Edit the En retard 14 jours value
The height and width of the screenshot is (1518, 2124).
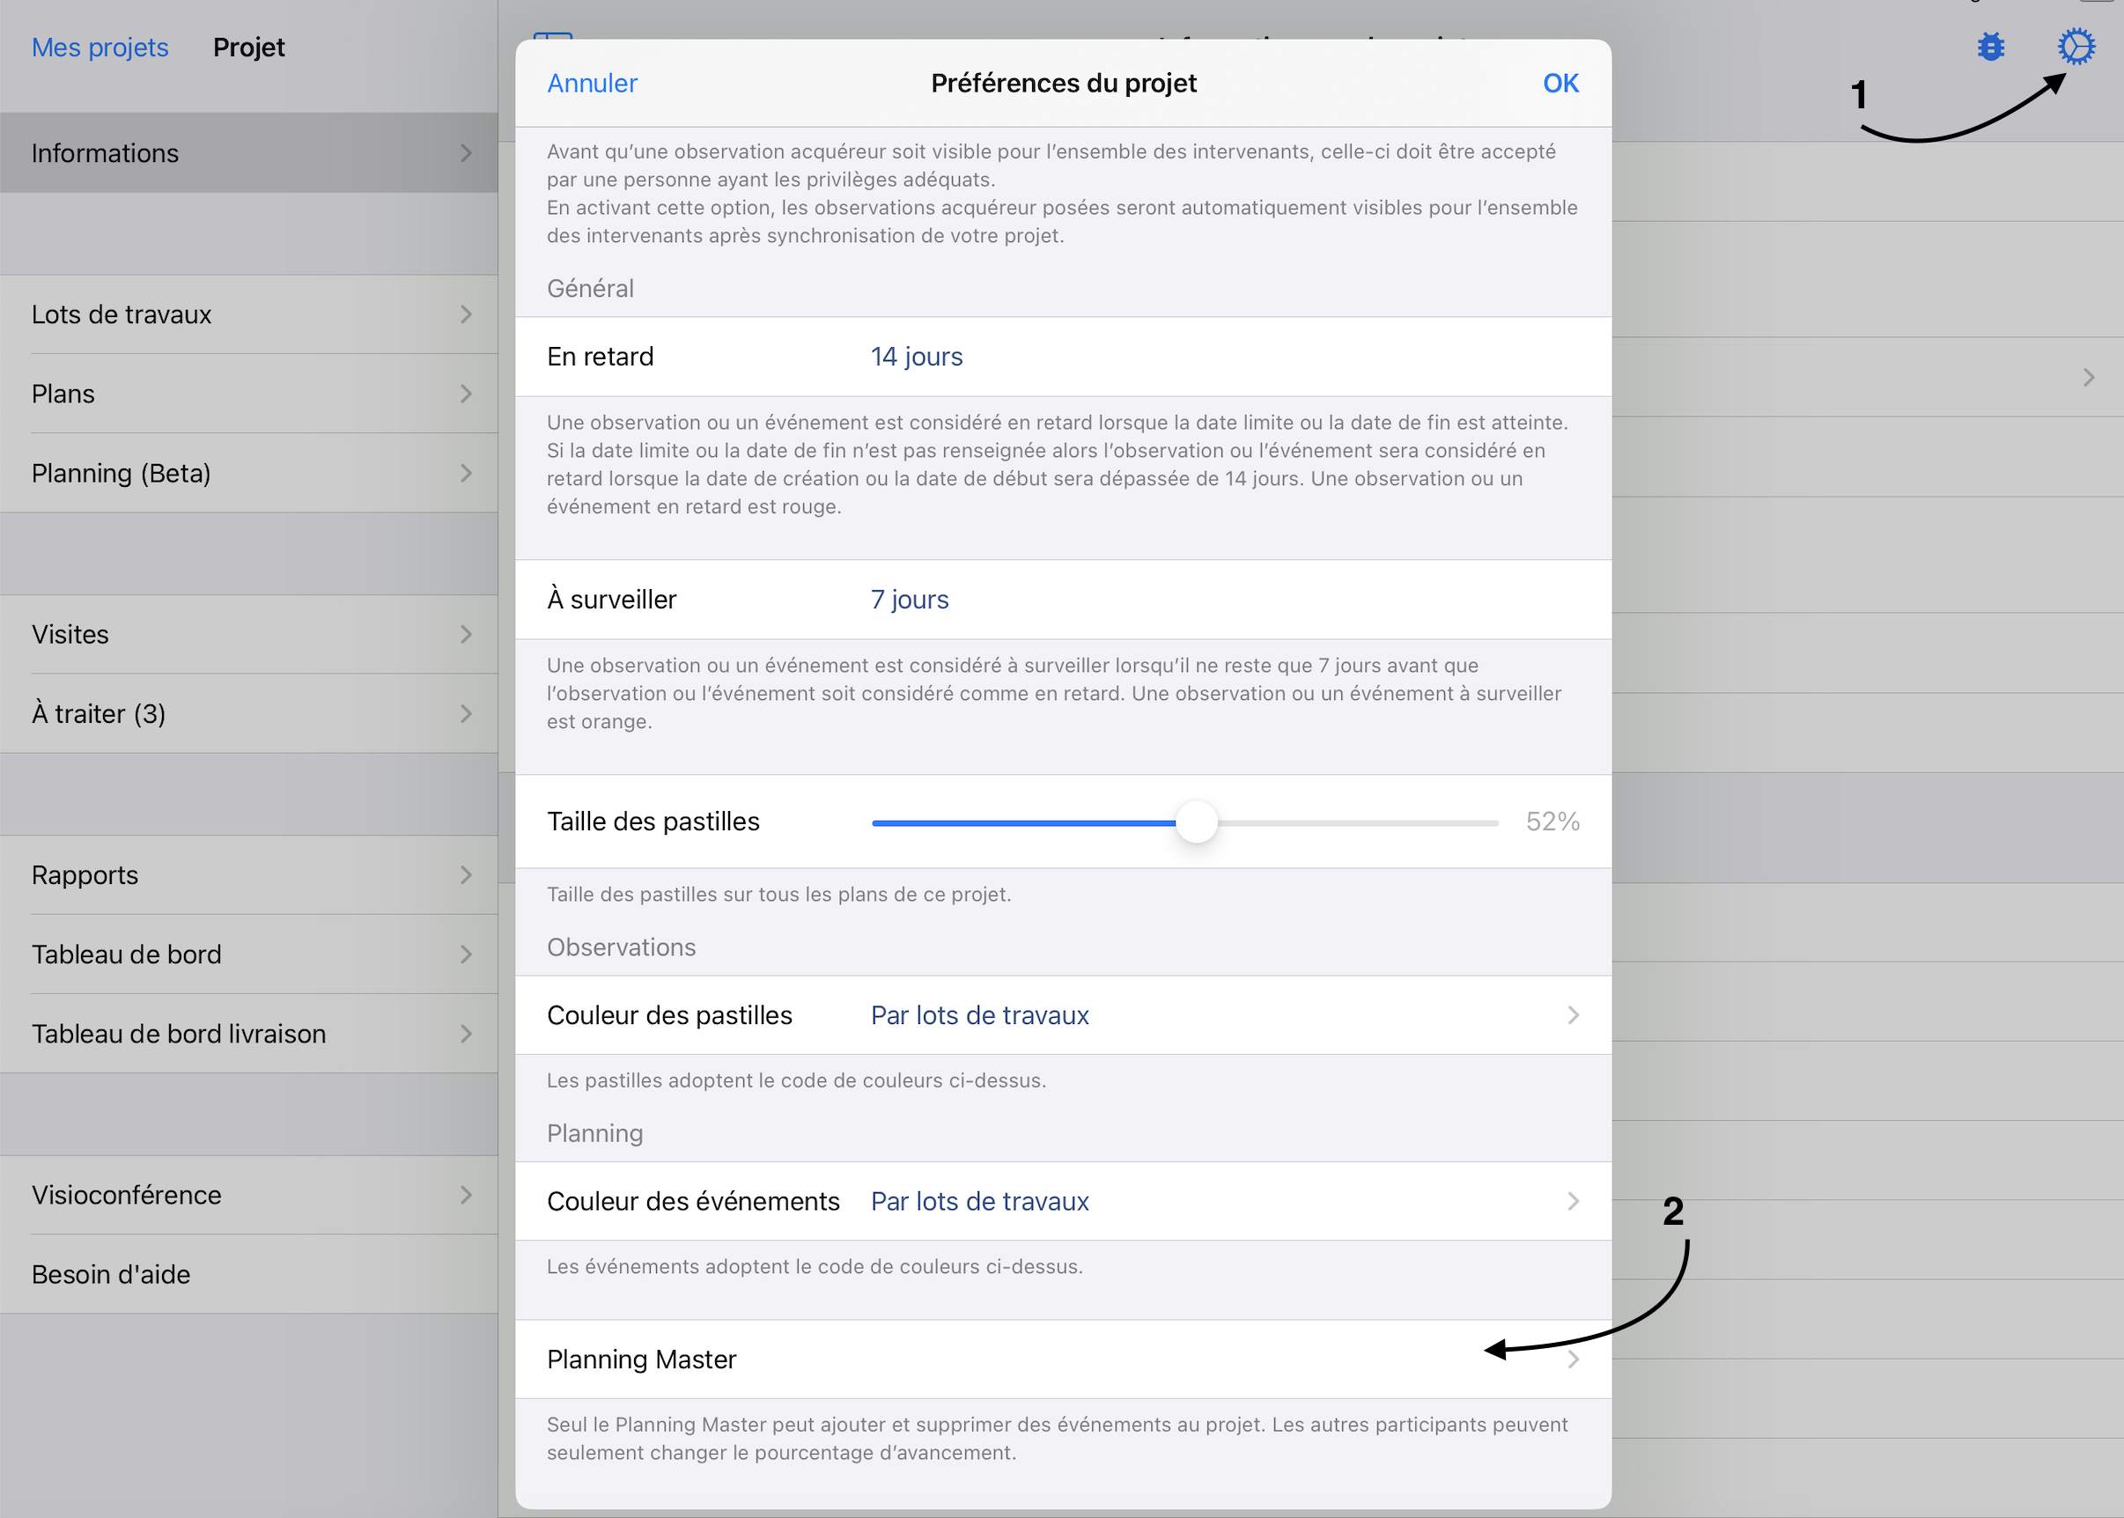click(x=916, y=357)
